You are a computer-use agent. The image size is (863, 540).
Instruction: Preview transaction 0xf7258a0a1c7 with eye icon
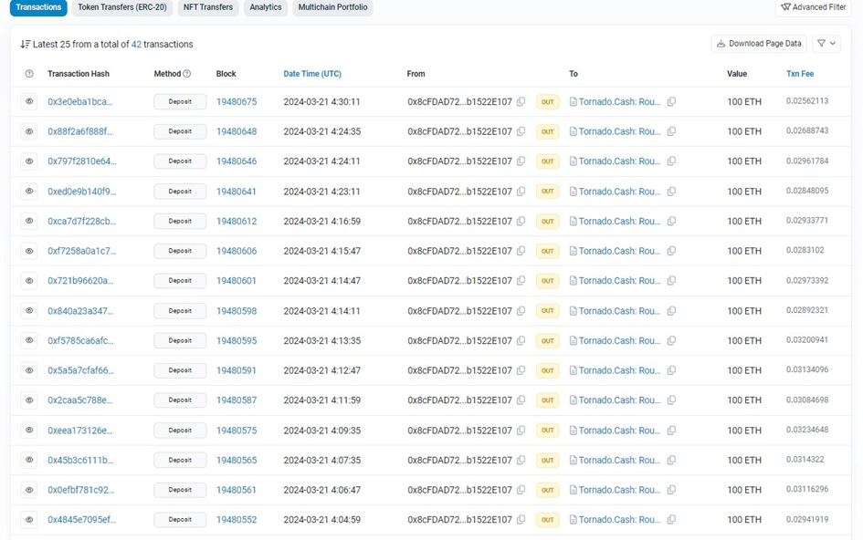(29, 251)
